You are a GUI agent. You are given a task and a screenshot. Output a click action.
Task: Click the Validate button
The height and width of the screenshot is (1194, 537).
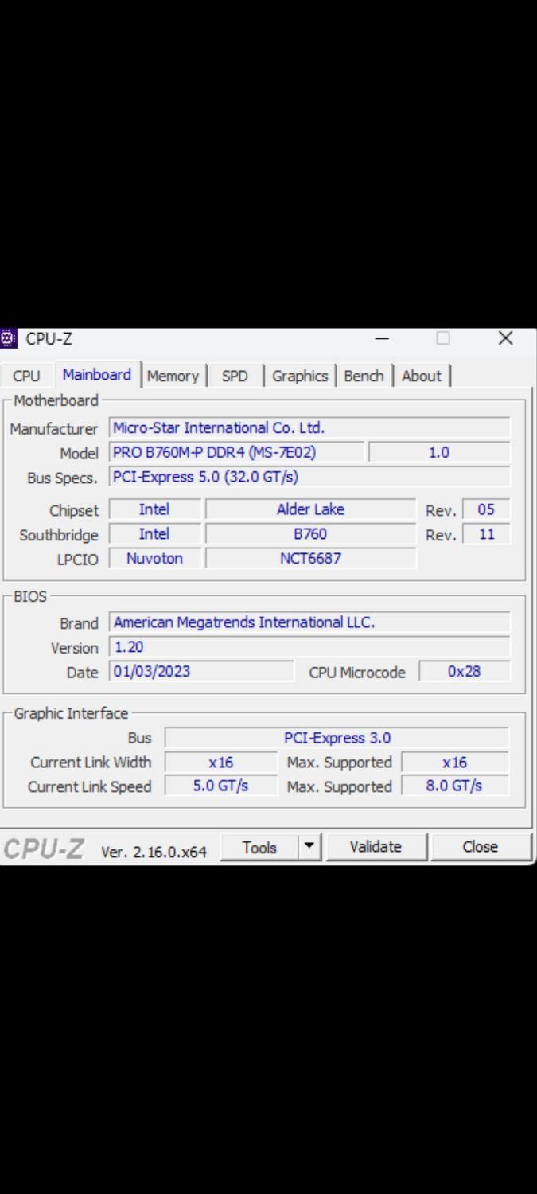tap(376, 847)
